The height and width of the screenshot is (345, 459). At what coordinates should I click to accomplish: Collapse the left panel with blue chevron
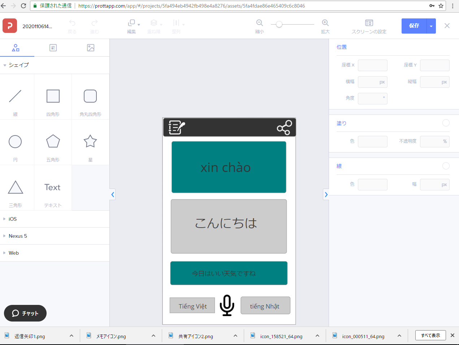click(x=113, y=194)
